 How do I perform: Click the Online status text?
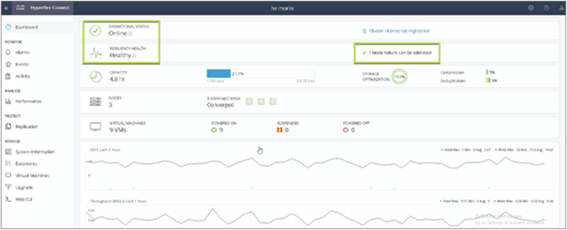click(x=118, y=33)
